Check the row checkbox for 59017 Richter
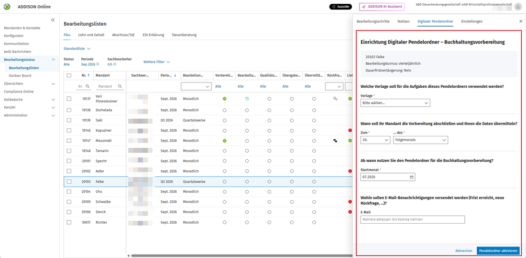 click(69, 222)
